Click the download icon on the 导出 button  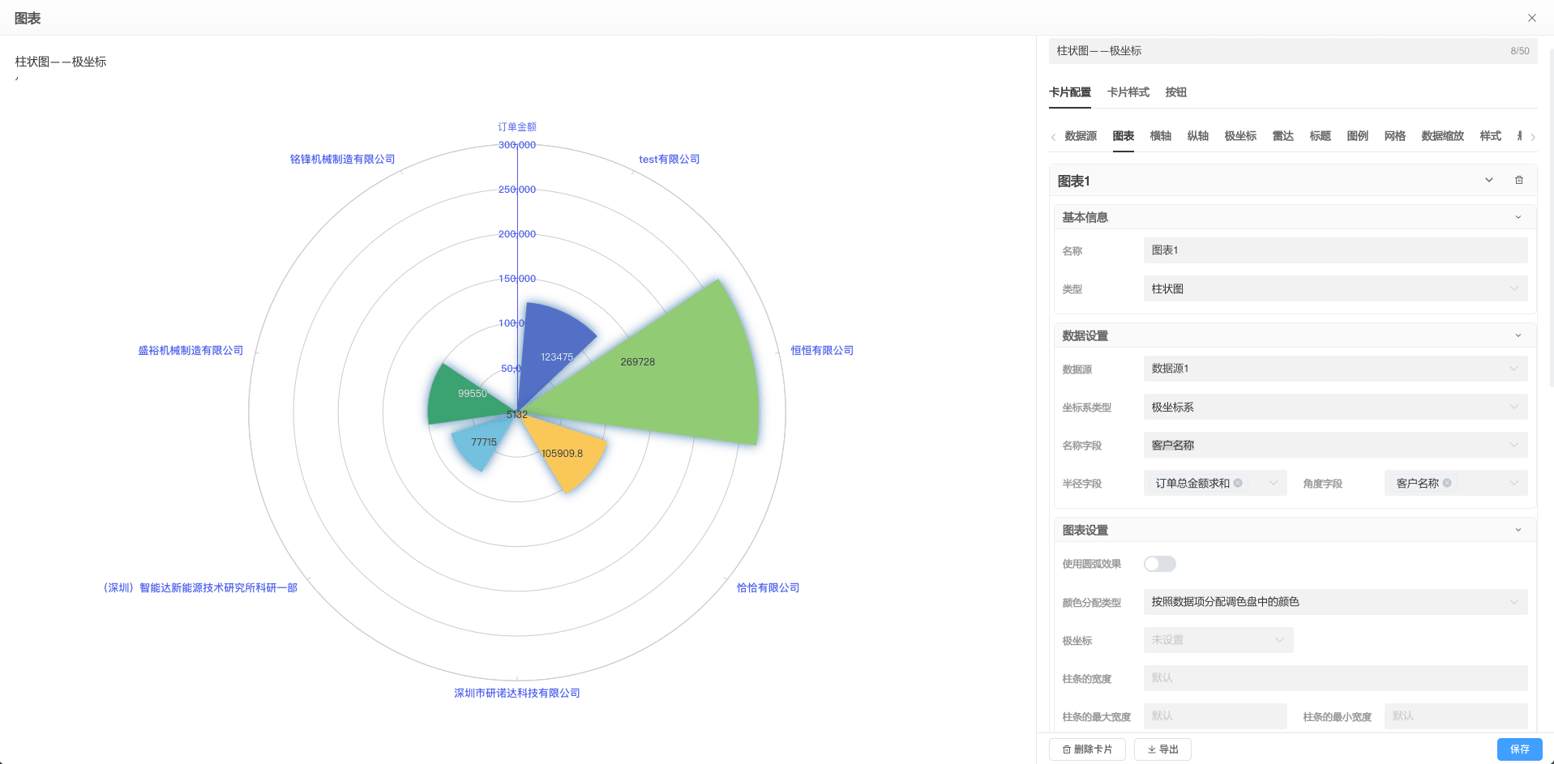[x=1151, y=749]
